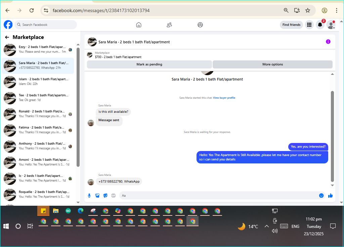Open the Facebook Home tab

[139, 25]
